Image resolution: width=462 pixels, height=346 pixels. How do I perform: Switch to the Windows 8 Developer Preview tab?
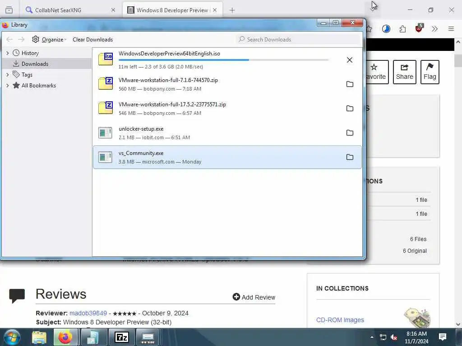click(172, 10)
